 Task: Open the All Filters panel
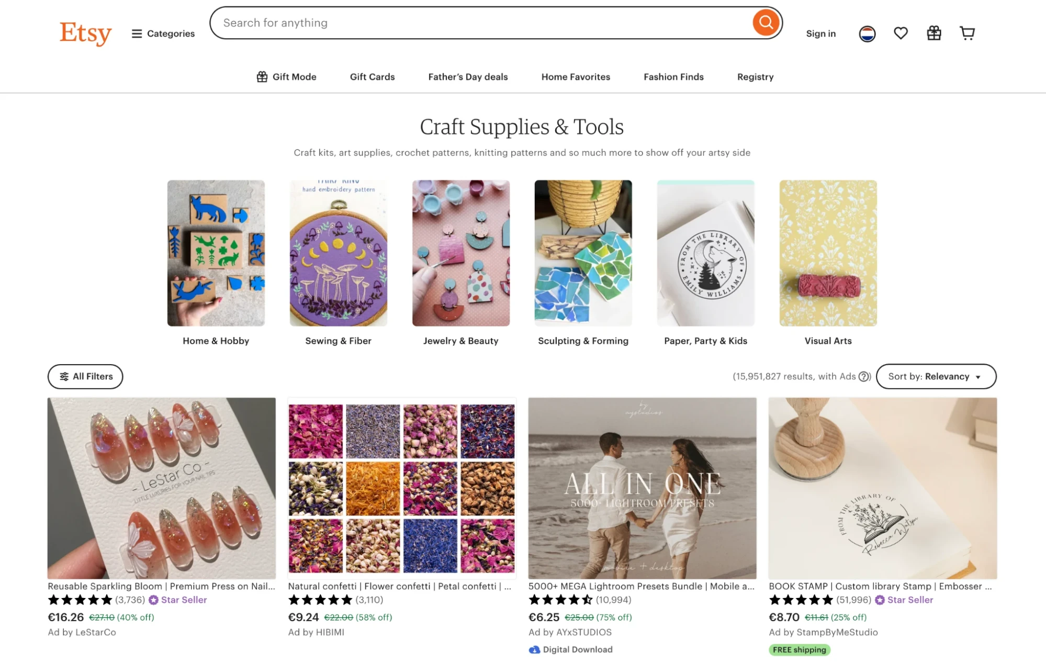(85, 376)
